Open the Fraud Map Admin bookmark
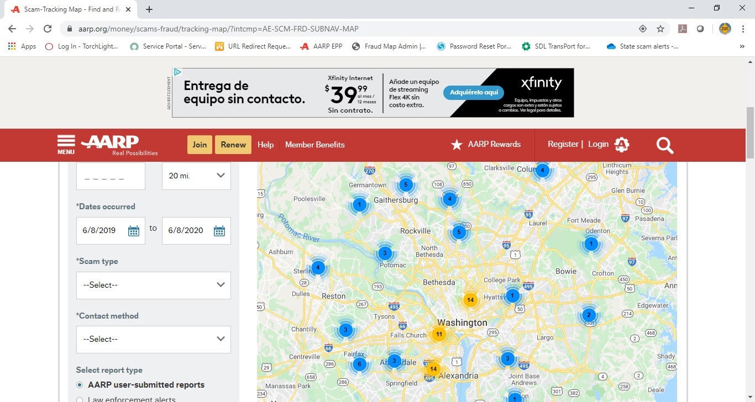The image size is (755, 402). click(389, 46)
